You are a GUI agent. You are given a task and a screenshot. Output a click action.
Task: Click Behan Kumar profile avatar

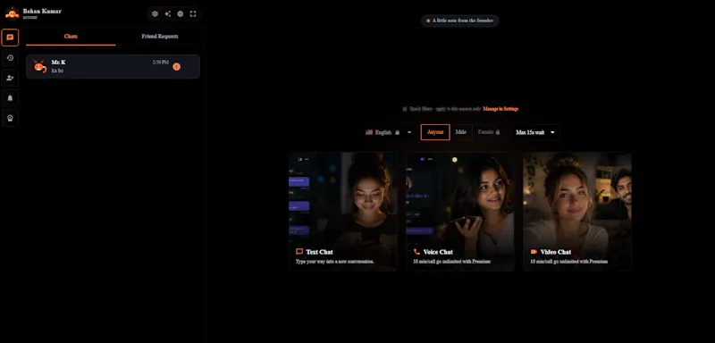(x=12, y=13)
